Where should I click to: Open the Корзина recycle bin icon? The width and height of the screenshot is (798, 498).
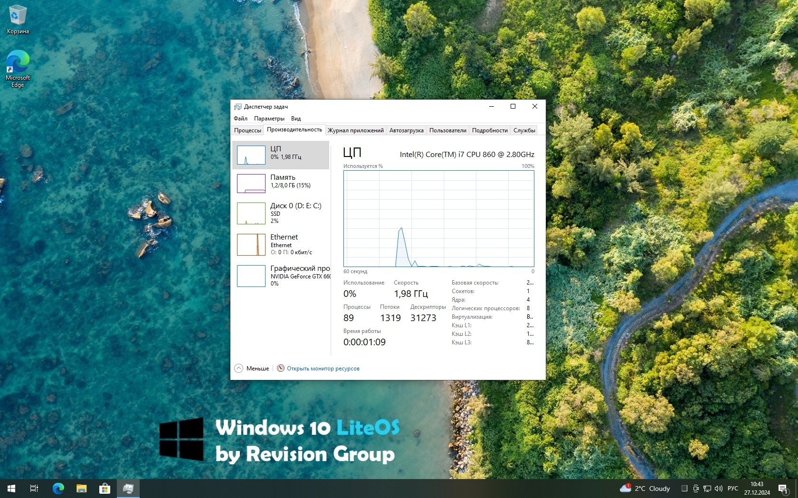pos(18,20)
